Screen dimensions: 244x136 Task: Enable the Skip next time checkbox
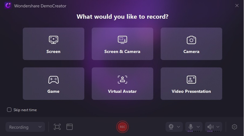click(x=9, y=110)
